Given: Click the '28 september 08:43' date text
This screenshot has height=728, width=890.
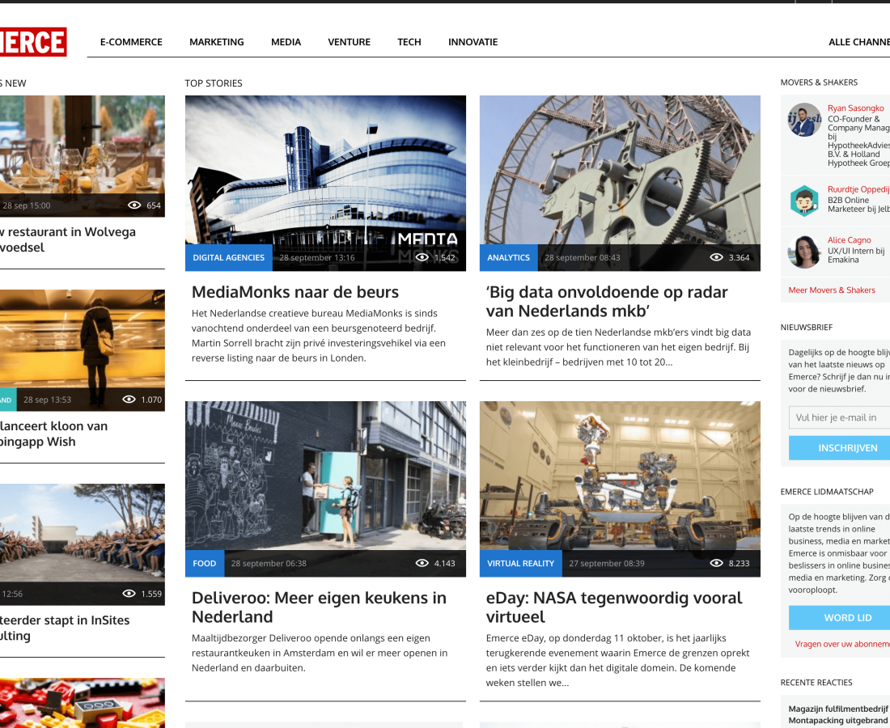Looking at the screenshot, I should (x=583, y=257).
